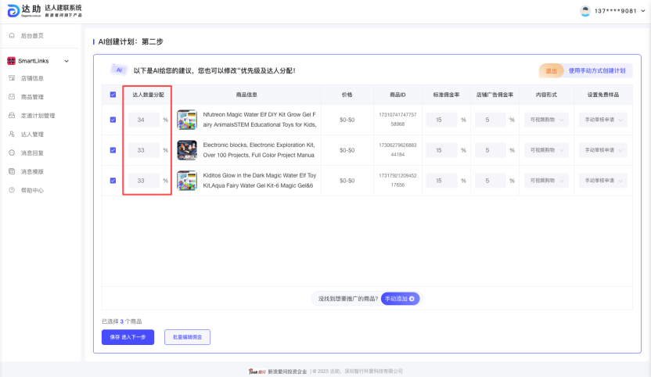651x377 pixels.
Task: Click the 手动添加 button
Action: [401, 299]
